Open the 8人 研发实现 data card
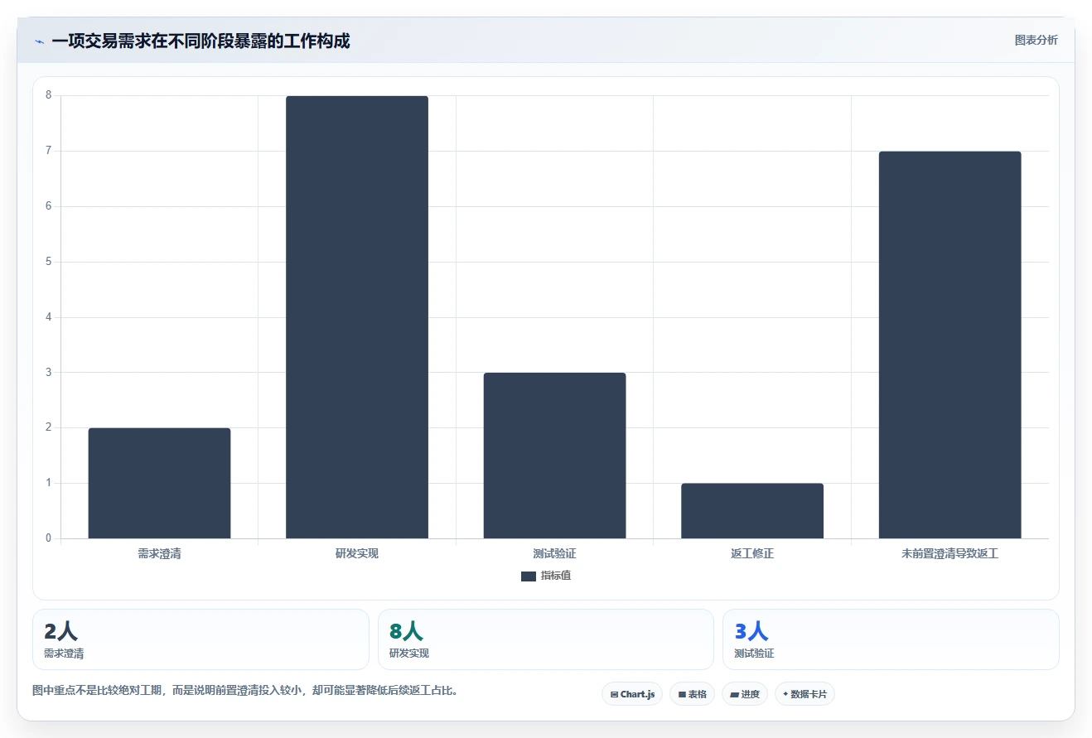Viewport: 1092px width, 738px height. [545, 639]
